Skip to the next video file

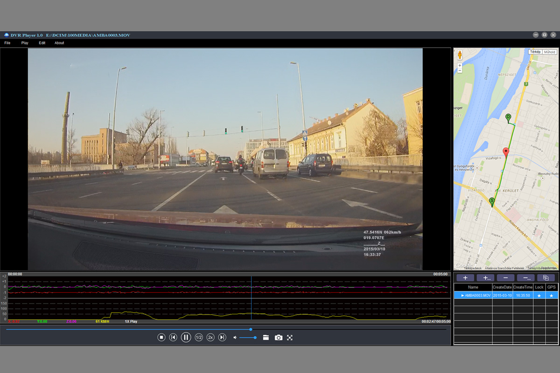click(223, 338)
